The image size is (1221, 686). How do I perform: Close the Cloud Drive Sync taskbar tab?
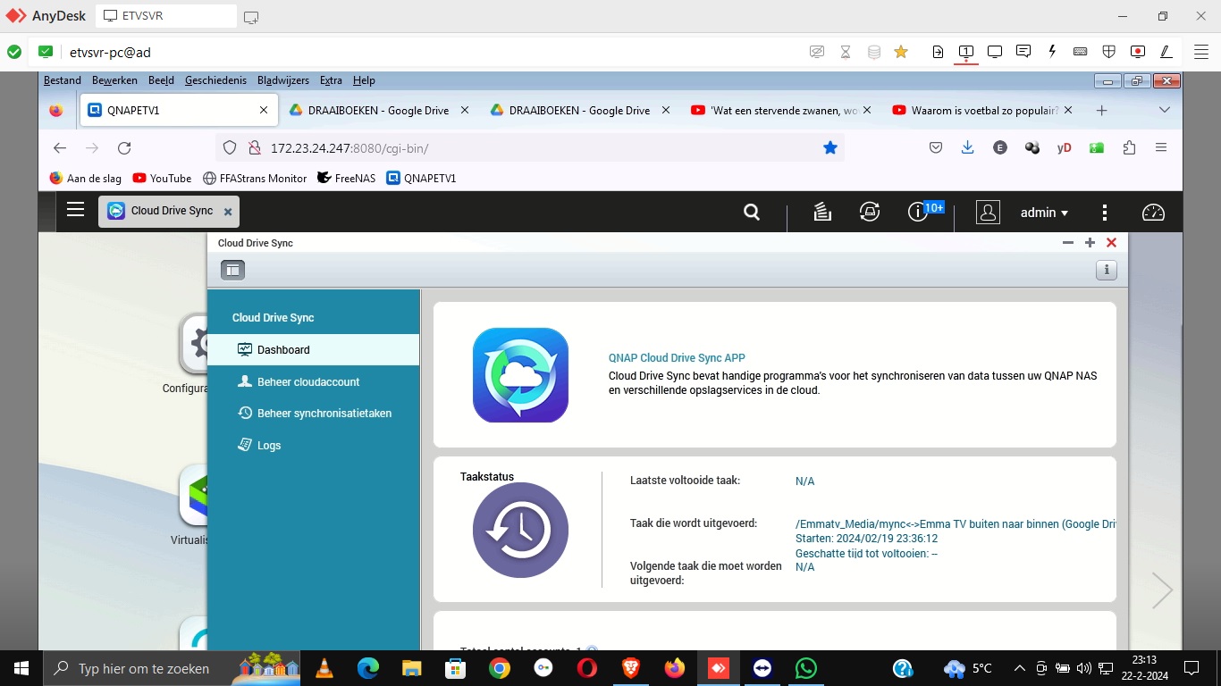pos(228,212)
